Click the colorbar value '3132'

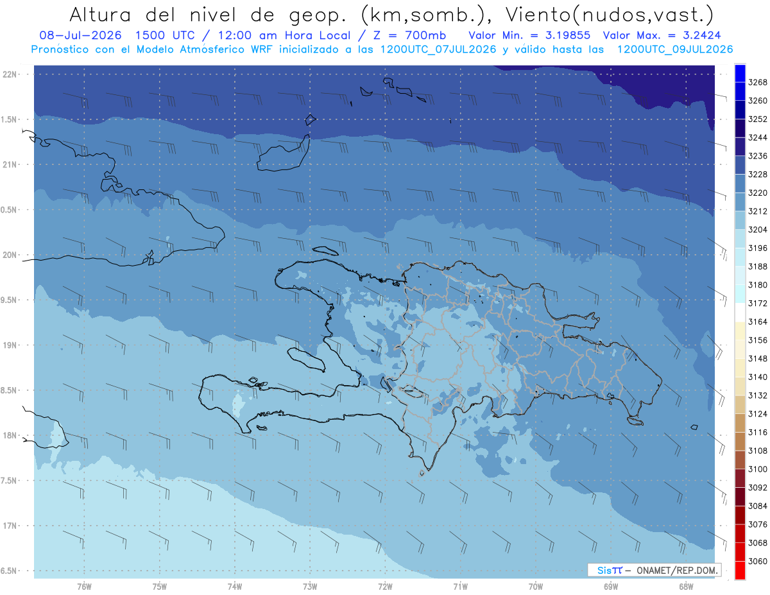coord(758,395)
